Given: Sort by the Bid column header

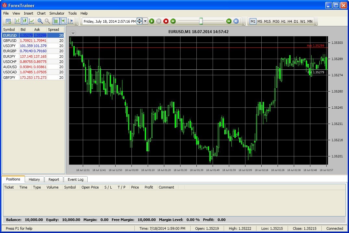Looking at the screenshot, I should tap(26, 30).
